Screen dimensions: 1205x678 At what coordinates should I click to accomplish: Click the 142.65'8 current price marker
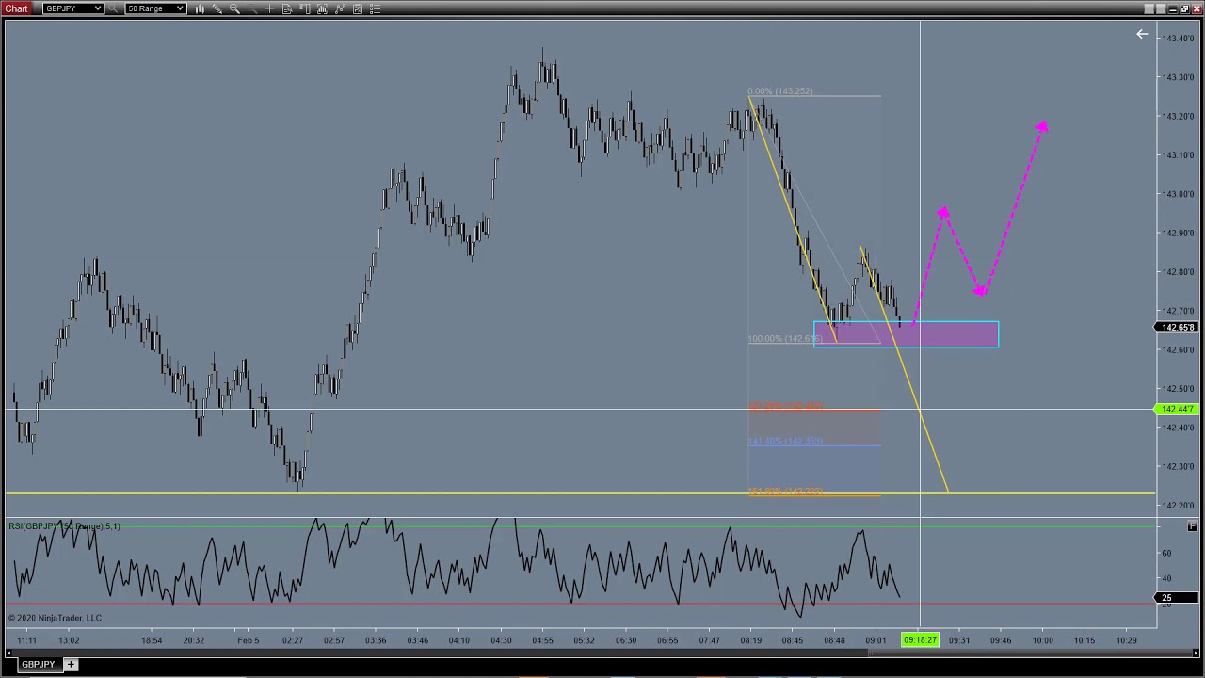[x=1176, y=328]
